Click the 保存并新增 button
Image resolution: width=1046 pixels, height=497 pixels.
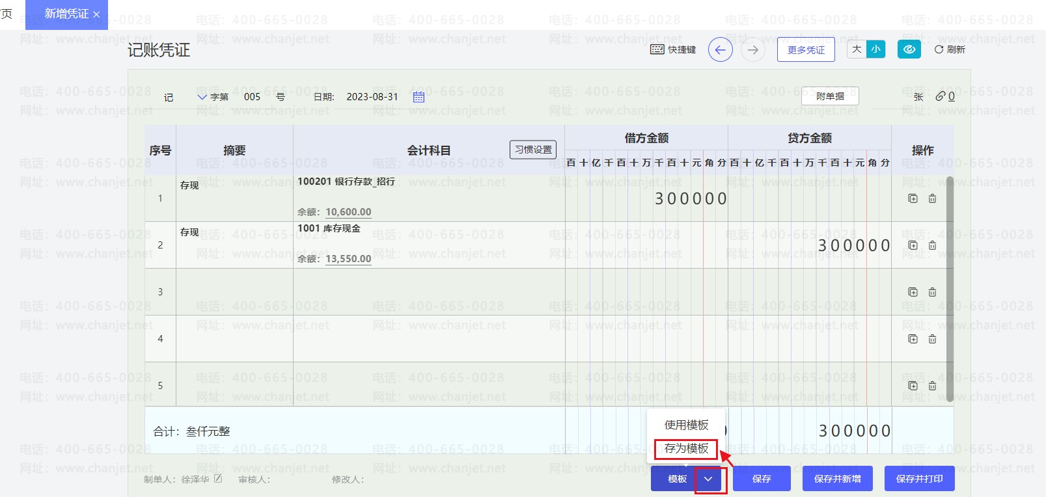837,479
